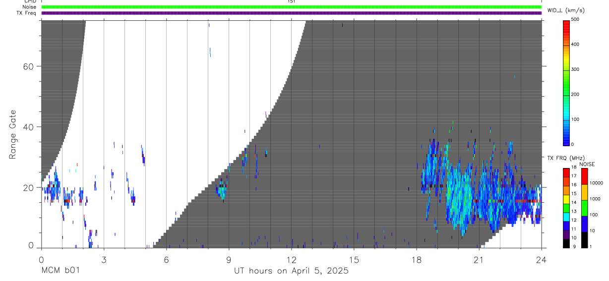
Task: Click the 'NOISE' legend title
Action: tap(587, 164)
